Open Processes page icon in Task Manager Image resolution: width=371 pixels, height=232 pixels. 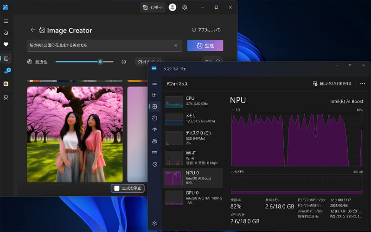[154, 95]
